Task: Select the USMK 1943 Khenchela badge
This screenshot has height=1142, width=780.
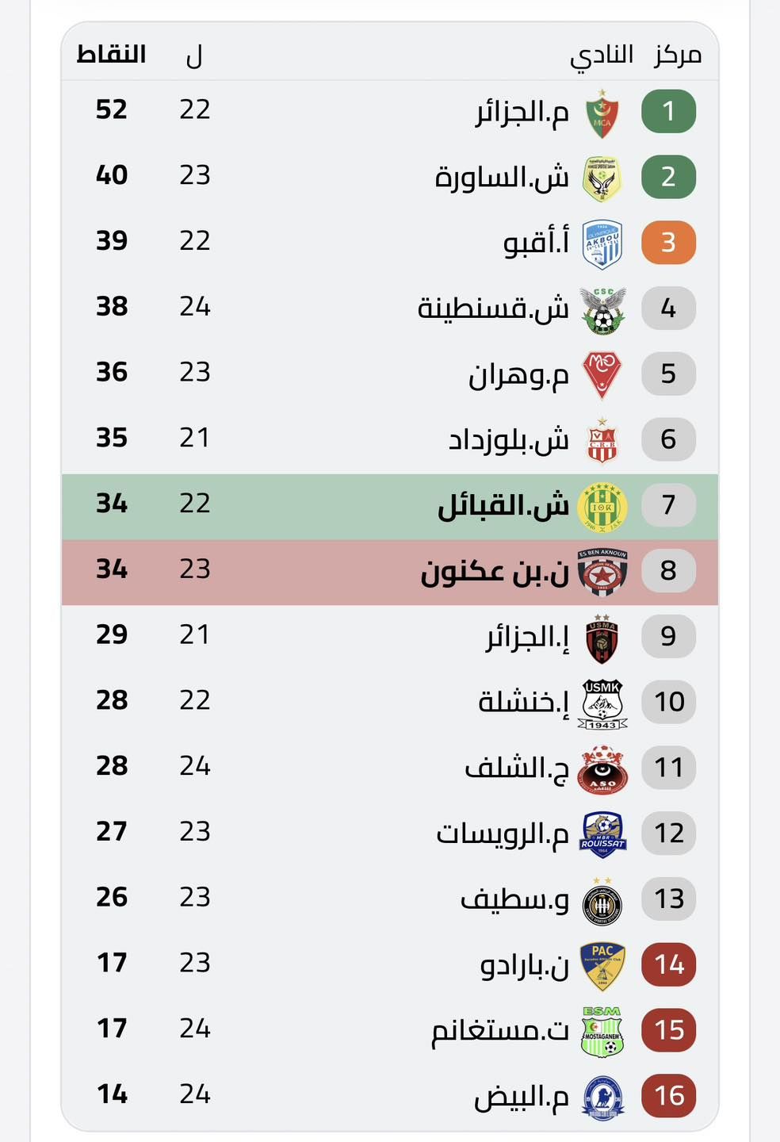Action: (x=602, y=703)
